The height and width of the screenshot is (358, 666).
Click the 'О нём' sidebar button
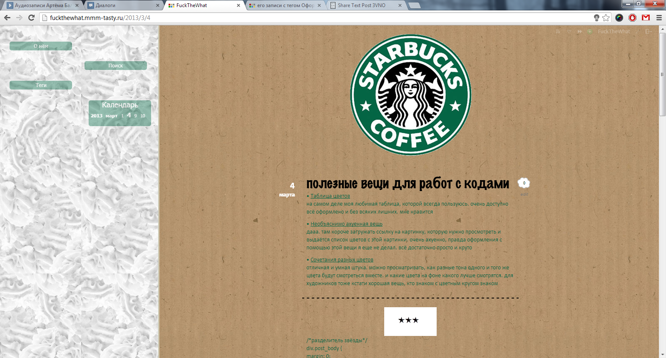41,46
